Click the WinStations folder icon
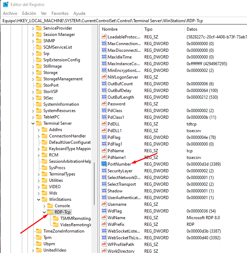The width and height of the screenshot is (247, 253). (44, 199)
